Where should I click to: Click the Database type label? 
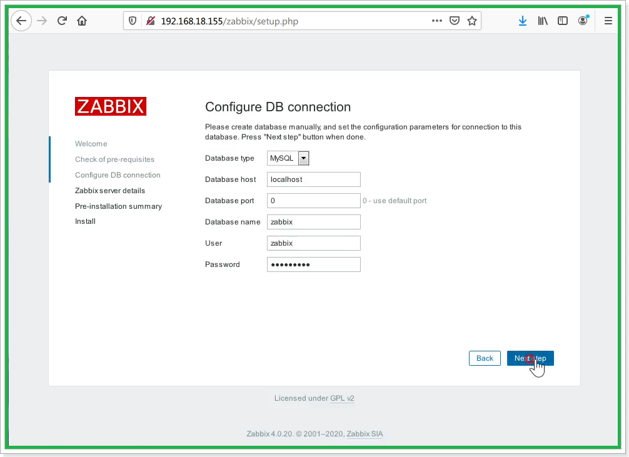click(x=229, y=158)
